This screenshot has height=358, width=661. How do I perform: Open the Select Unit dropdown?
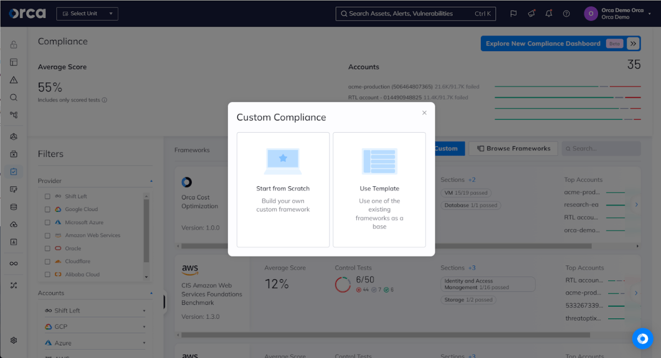(87, 14)
